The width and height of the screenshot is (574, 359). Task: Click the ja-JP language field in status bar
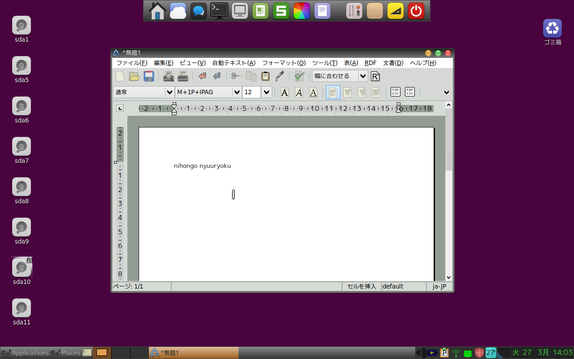pyautogui.click(x=440, y=286)
